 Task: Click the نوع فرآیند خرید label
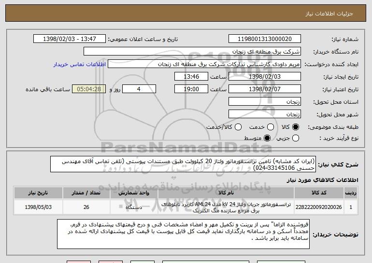pos(339,138)
